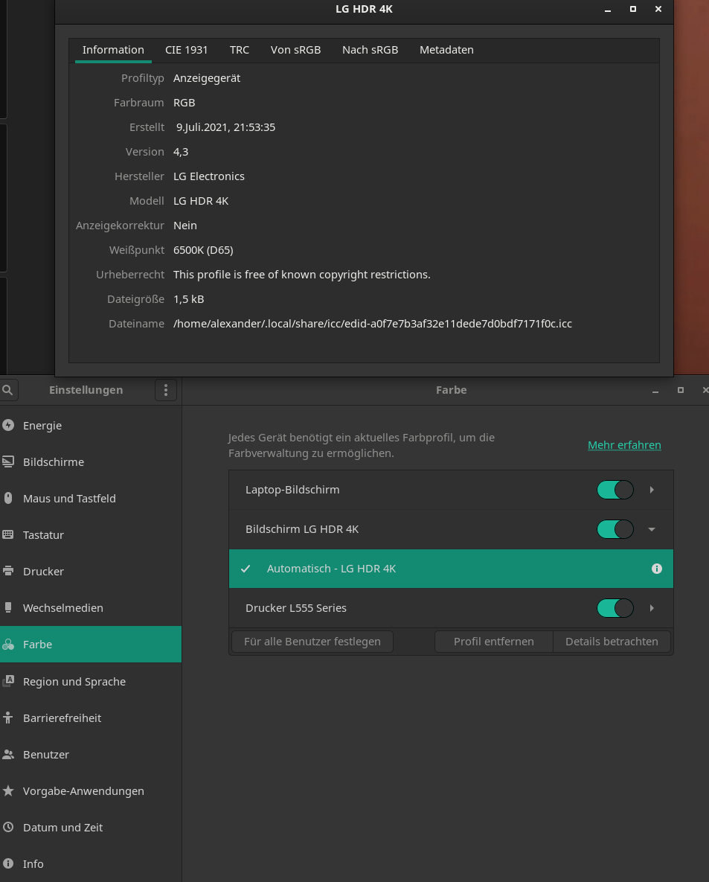Screen dimensions: 709x882
Task: Click the Erstellt date 9.Juli.2021
Action: [x=225, y=128]
